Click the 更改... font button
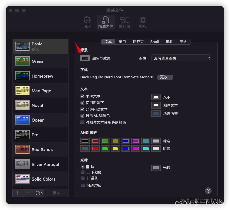230x210 pixels. pyautogui.click(x=165, y=77)
